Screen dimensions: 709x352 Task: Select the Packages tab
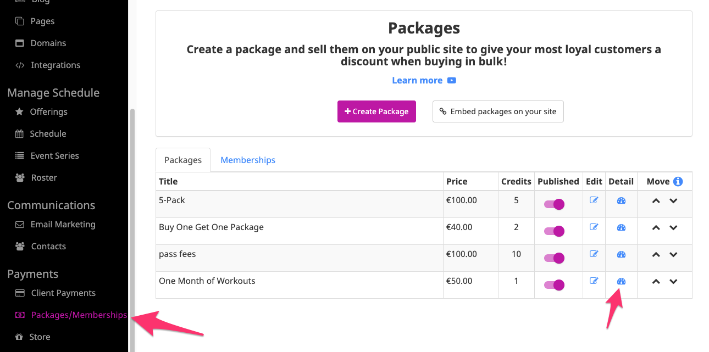coord(182,160)
